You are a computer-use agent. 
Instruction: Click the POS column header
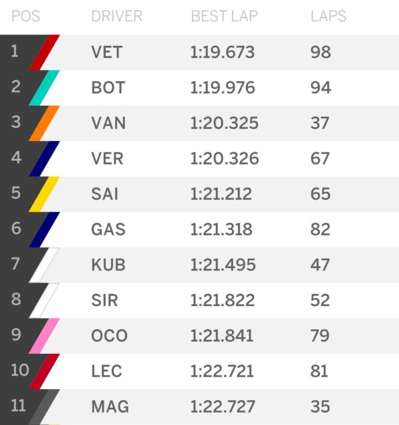(x=25, y=16)
